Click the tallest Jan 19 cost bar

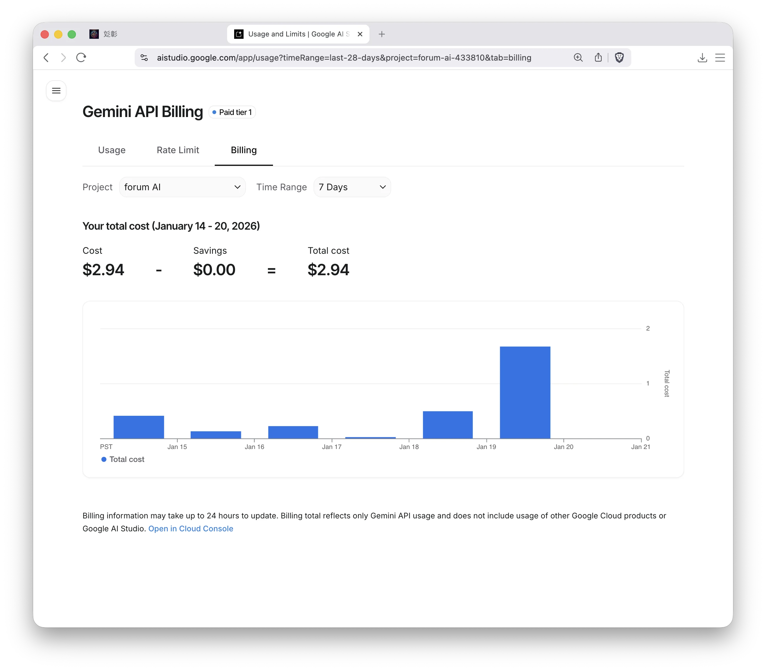pos(525,393)
